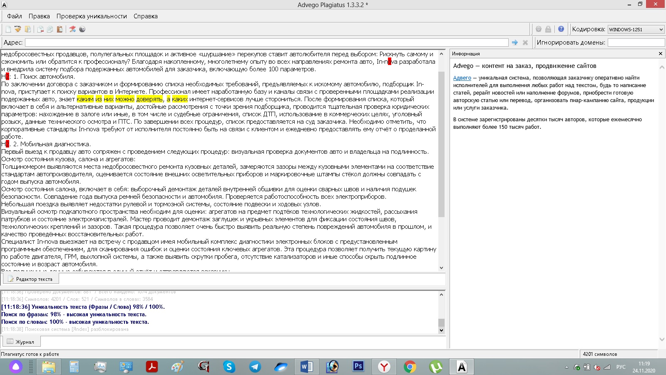Close the Информация panel
666x375 pixels.
click(661, 54)
